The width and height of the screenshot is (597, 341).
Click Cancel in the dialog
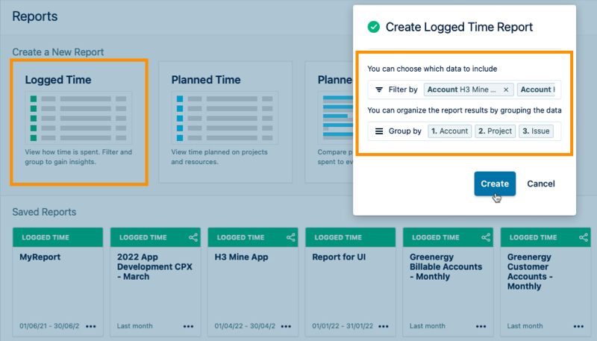click(x=540, y=184)
